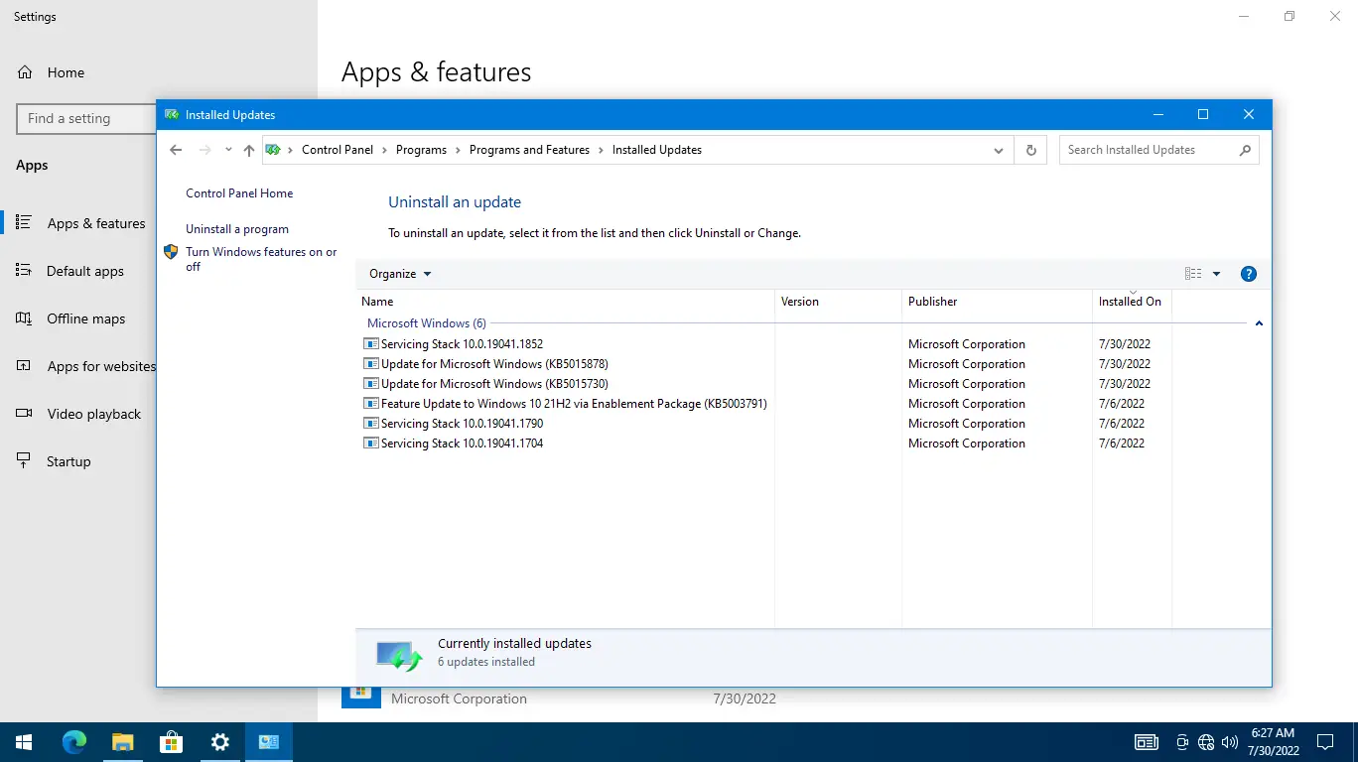Click the taskbar clock showing 6:27 AM
The image size is (1358, 762).
(1273, 742)
